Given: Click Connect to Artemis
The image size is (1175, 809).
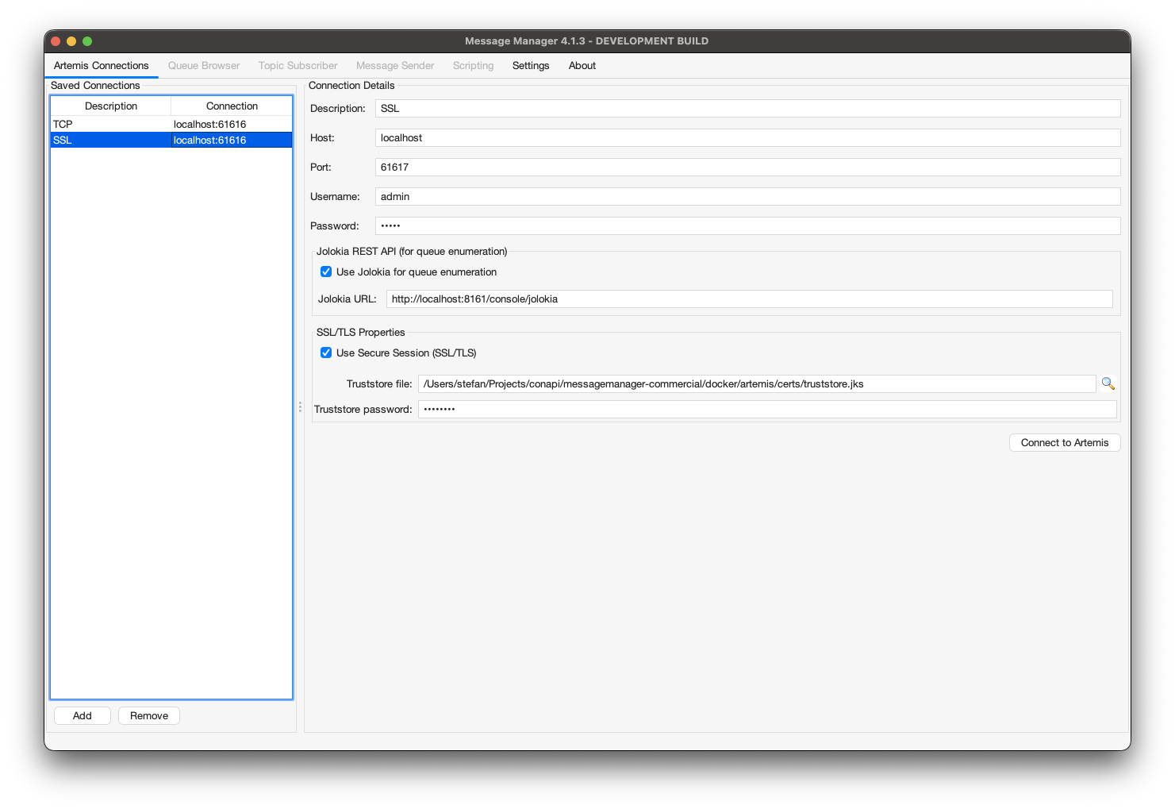Looking at the screenshot, I should (x=1064, y=442).
